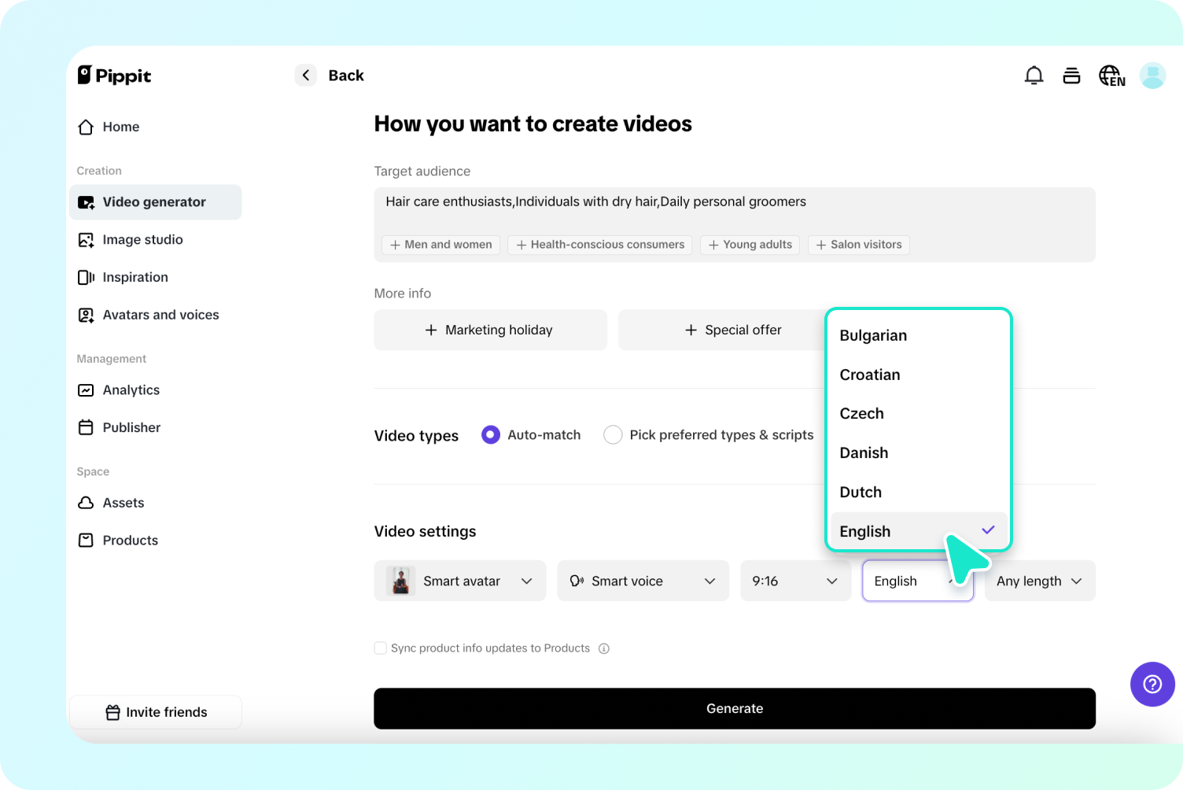The height and width of the screenshot is (790, 1183).
Task: Click the Publisher calendar icon
Action: tap(86, 428)
